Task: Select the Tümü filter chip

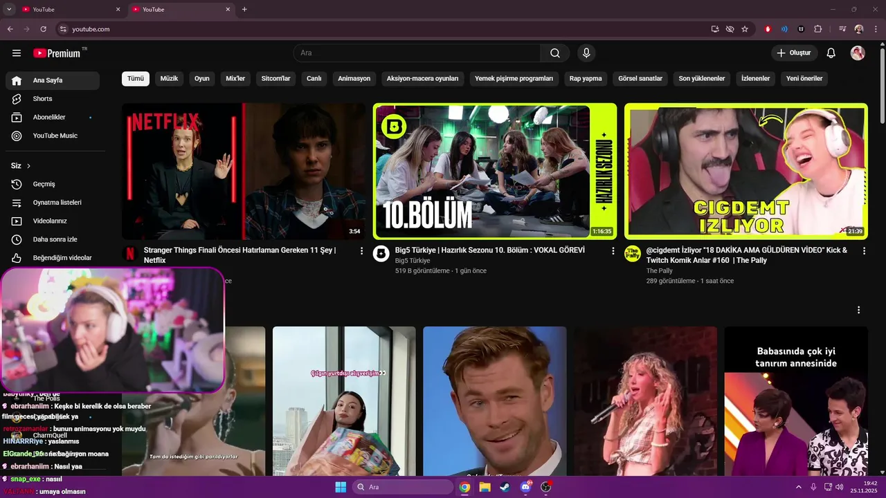Action: (x=136, y=78)
